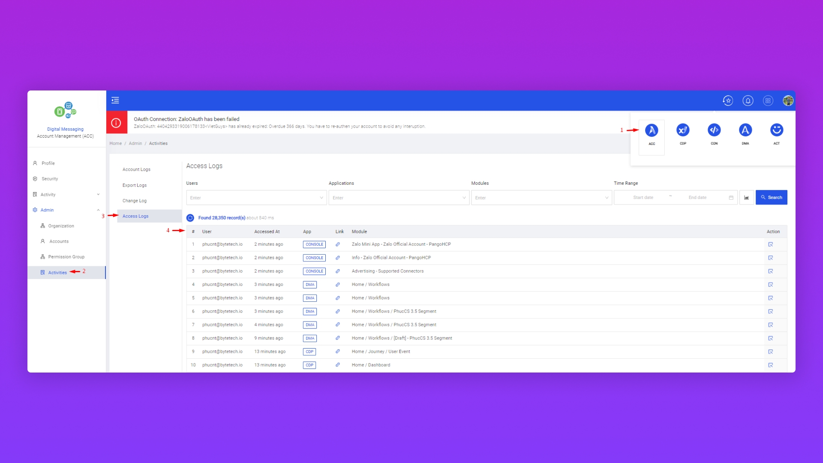Switch to the Export Logs tab
823x463 pixels.
pyautogui.click(x=135, y=185)
